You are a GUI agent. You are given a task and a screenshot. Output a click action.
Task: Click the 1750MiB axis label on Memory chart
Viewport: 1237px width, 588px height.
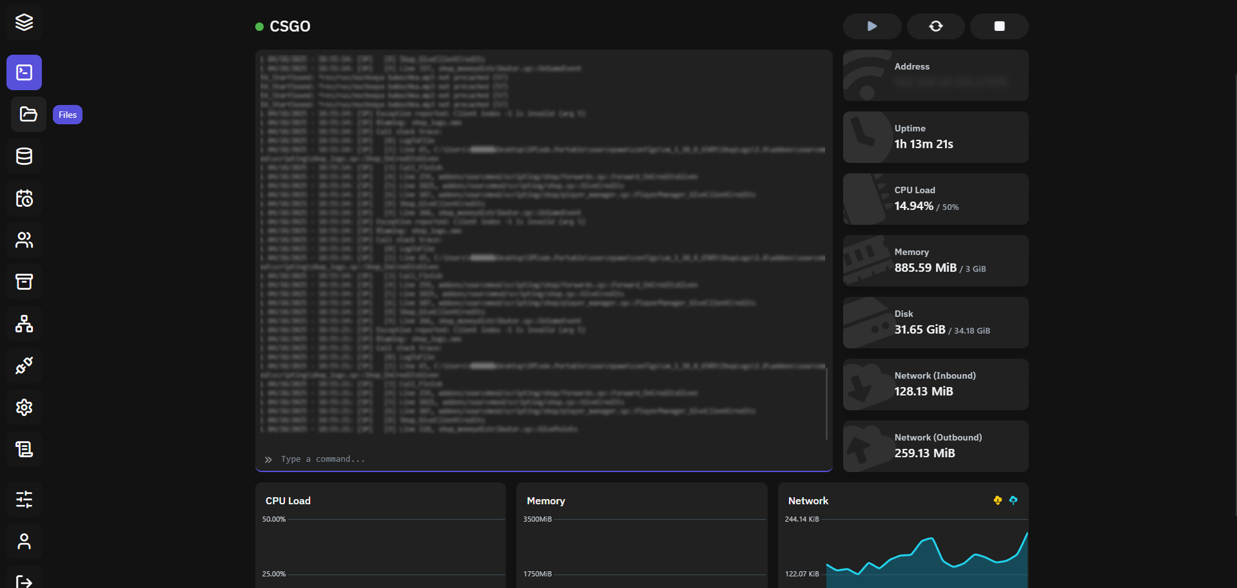[x=538, y=574]
